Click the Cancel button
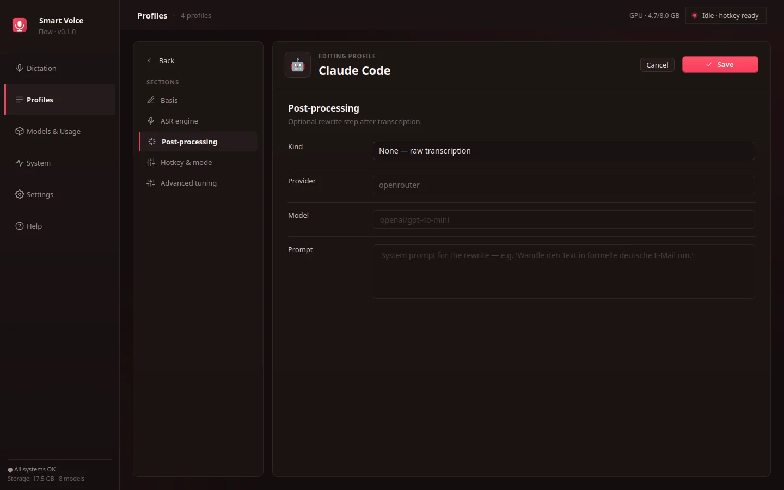 (657, 65)
